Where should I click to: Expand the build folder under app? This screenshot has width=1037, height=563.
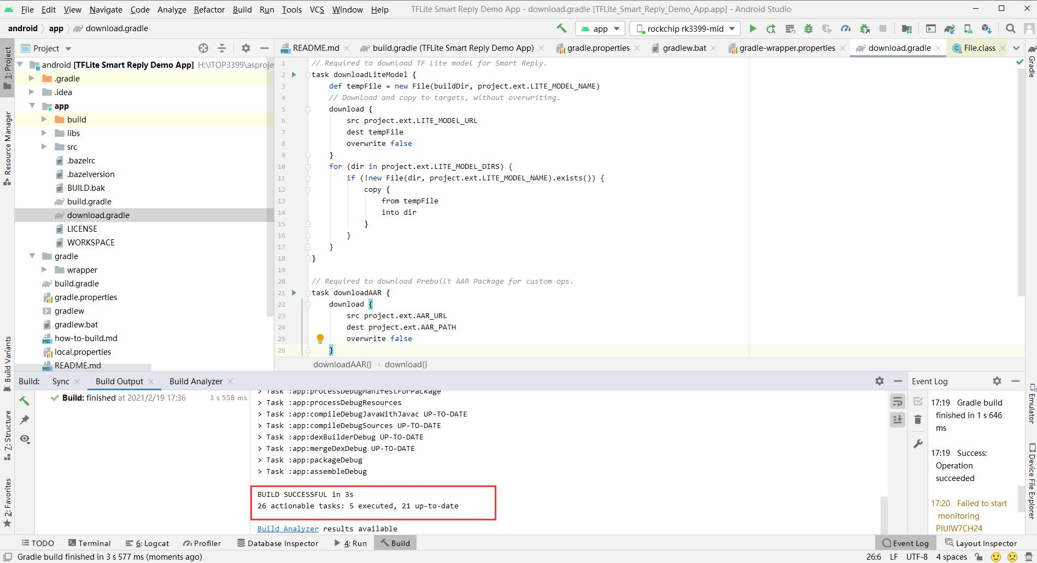click(44, 119)
